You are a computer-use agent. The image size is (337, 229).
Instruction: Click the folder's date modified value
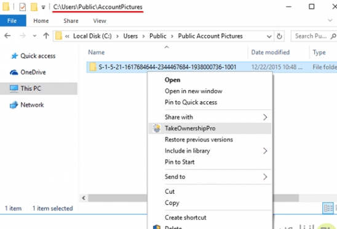click(277, 67)
